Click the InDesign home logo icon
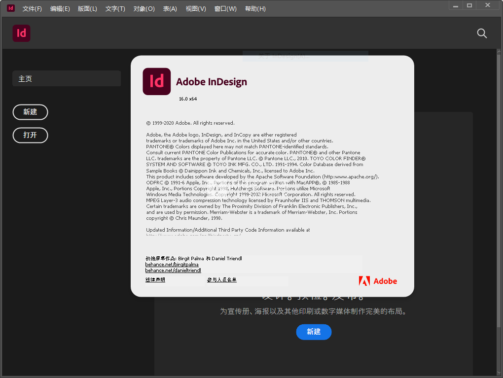Viewport: 503px width, 378px height. (x=22, y=34)
